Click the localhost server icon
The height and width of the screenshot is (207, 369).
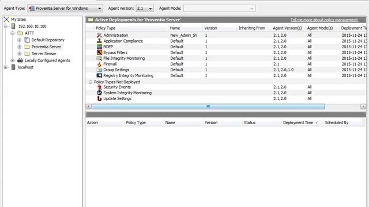pyautogui.click(x=13, y=67)
